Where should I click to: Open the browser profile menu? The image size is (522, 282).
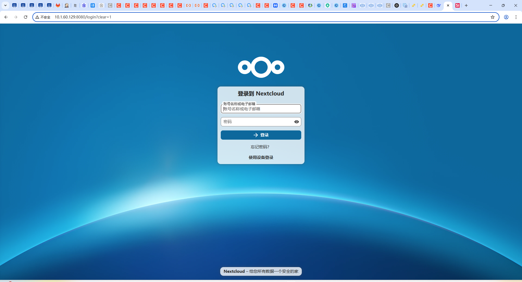point(506,17)
